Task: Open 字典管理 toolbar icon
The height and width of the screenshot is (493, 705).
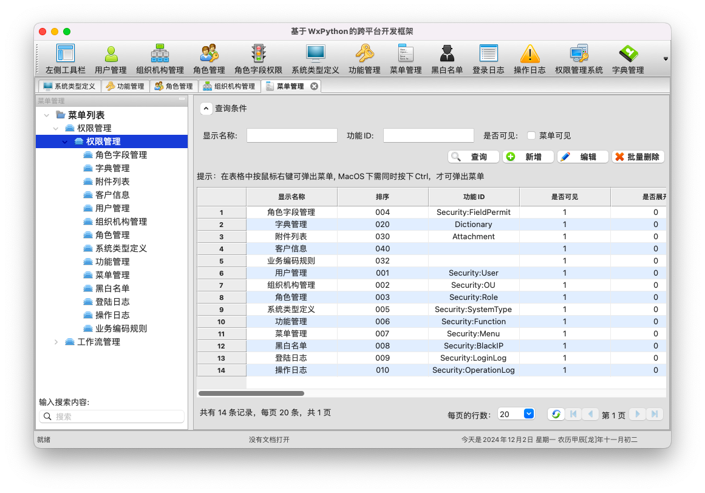Action: (628, 53)
